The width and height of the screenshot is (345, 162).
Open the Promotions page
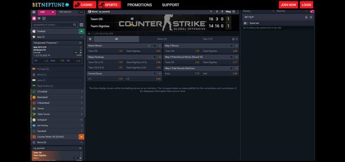139,5
